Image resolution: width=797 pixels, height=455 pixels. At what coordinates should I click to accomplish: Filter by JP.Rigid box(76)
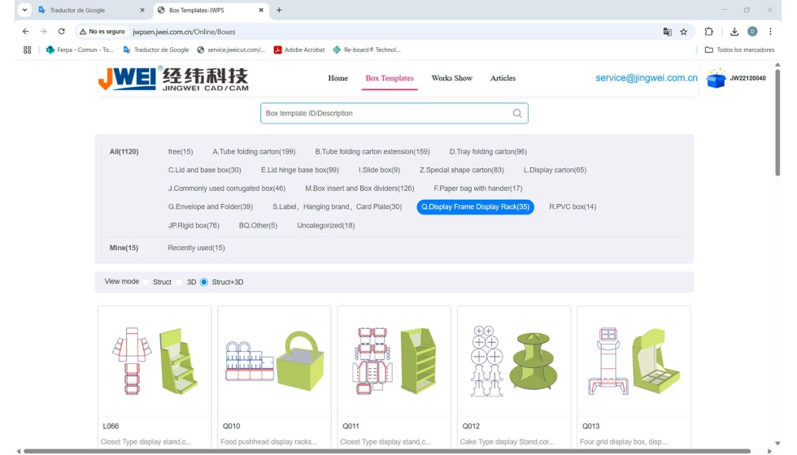click(194, 226)
